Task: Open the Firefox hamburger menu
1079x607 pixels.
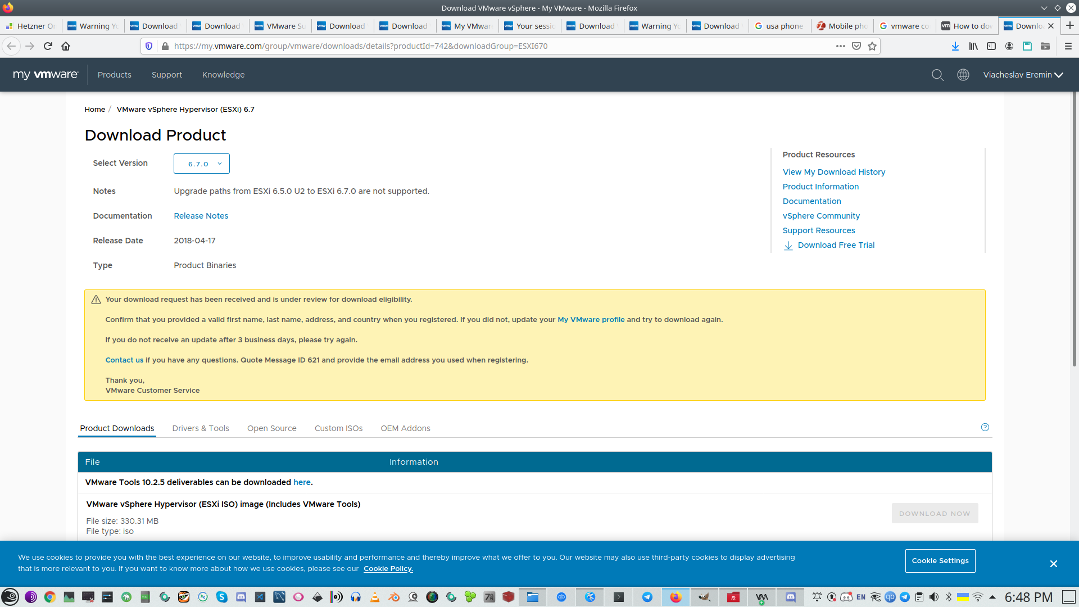Action: click(1068, 46)
